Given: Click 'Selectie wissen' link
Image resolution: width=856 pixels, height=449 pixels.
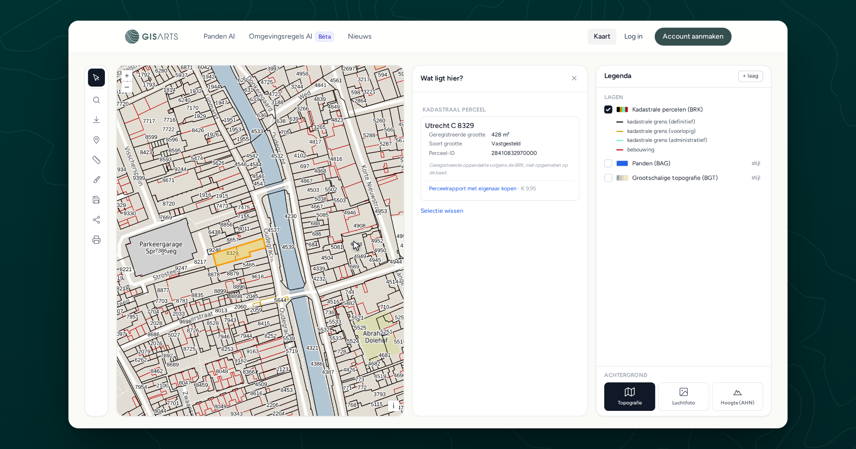Looking at the screenshot, I should tap(442, 211).
